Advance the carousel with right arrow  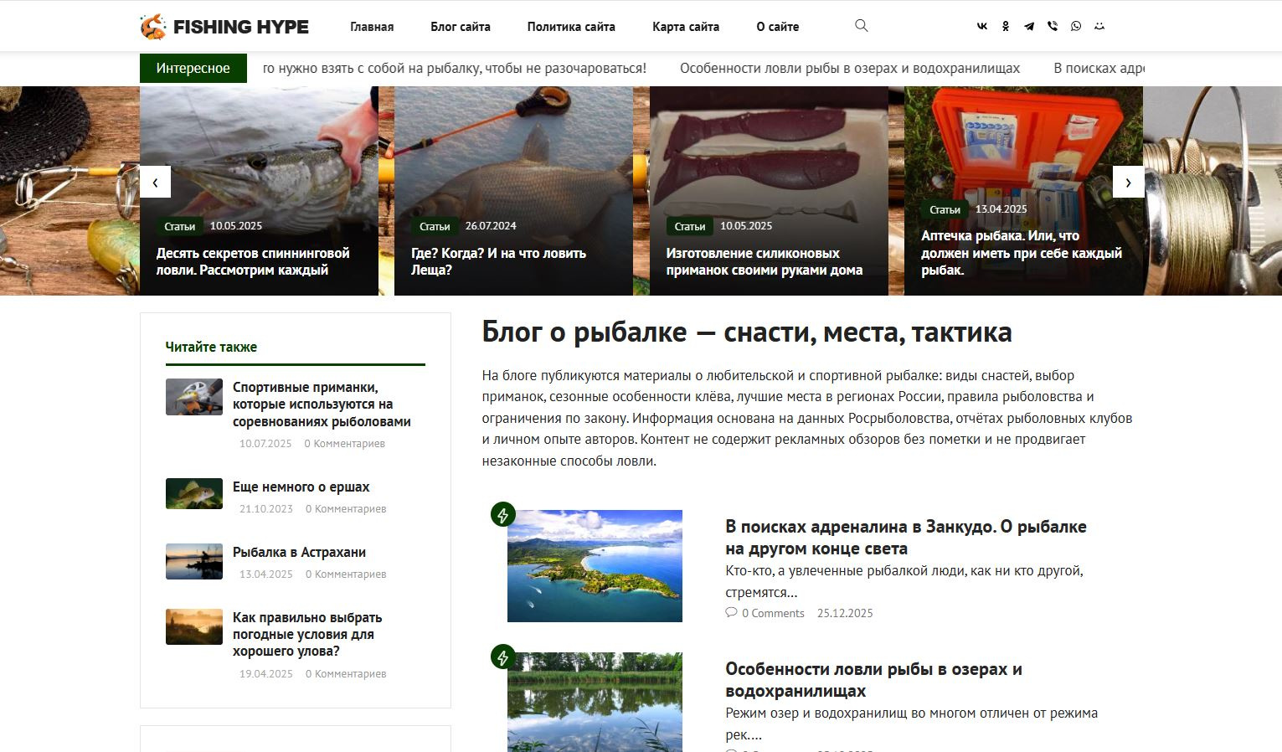pos(1128,182)
